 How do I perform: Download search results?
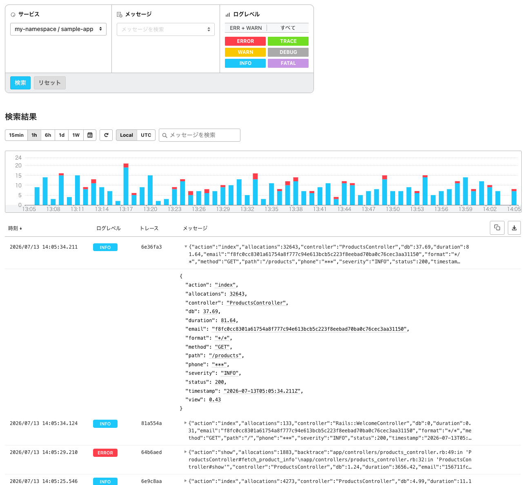514,228
